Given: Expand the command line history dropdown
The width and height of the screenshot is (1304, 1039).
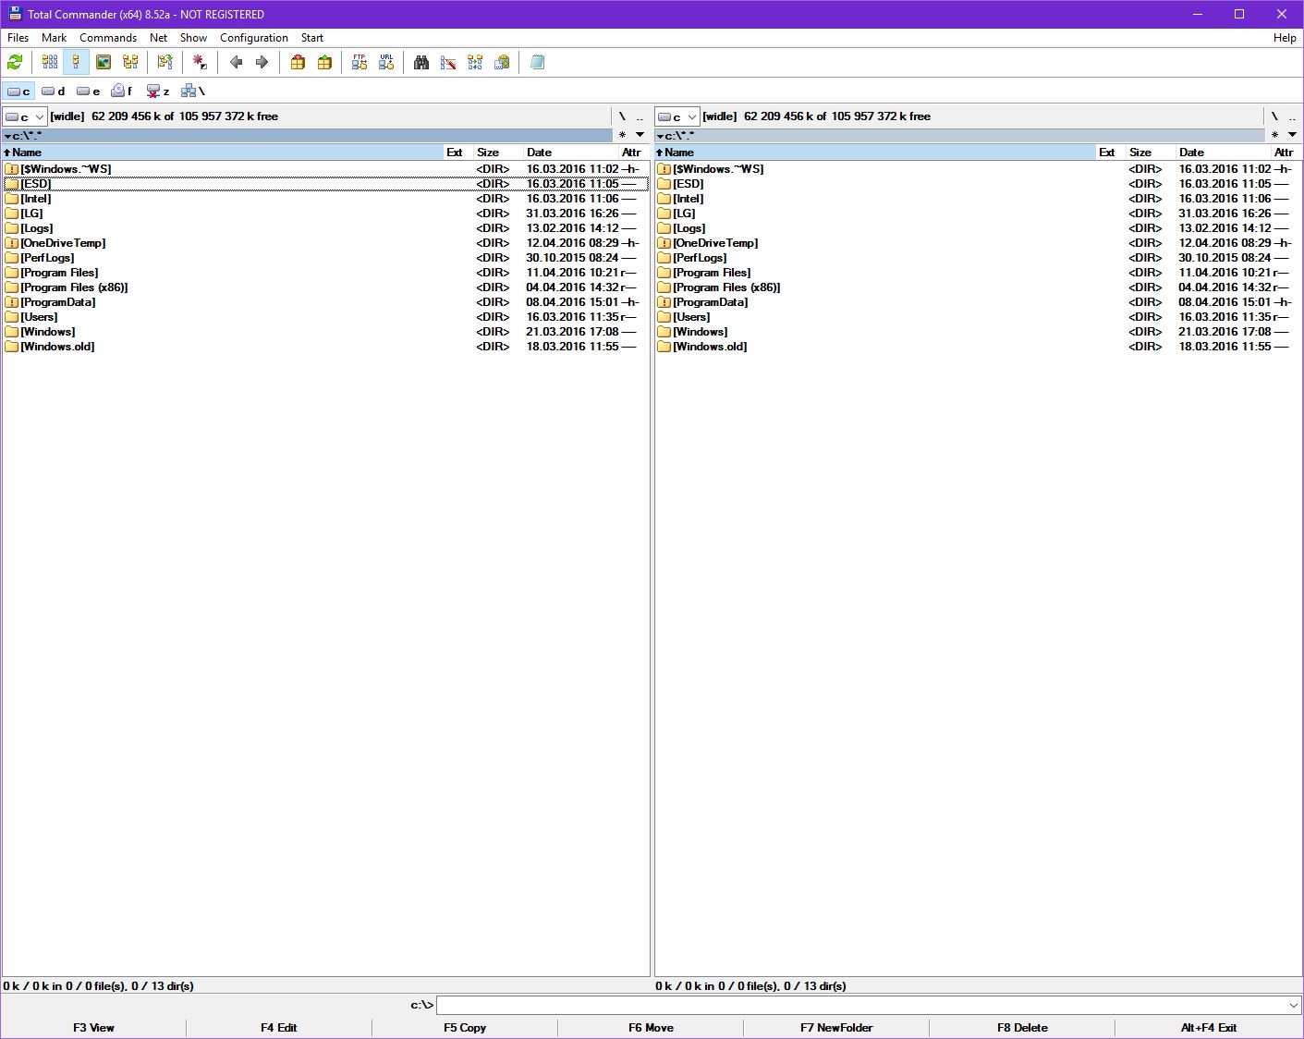Looking at the screenshot, I should [x=1293, y=1005].
